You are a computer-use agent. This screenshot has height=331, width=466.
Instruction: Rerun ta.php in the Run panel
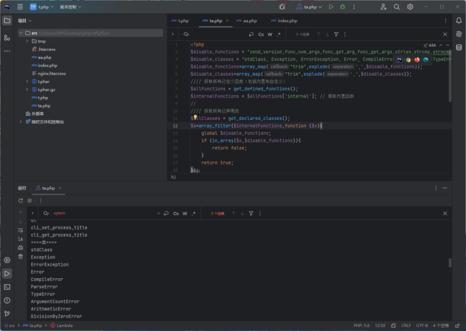pos(21,200)
